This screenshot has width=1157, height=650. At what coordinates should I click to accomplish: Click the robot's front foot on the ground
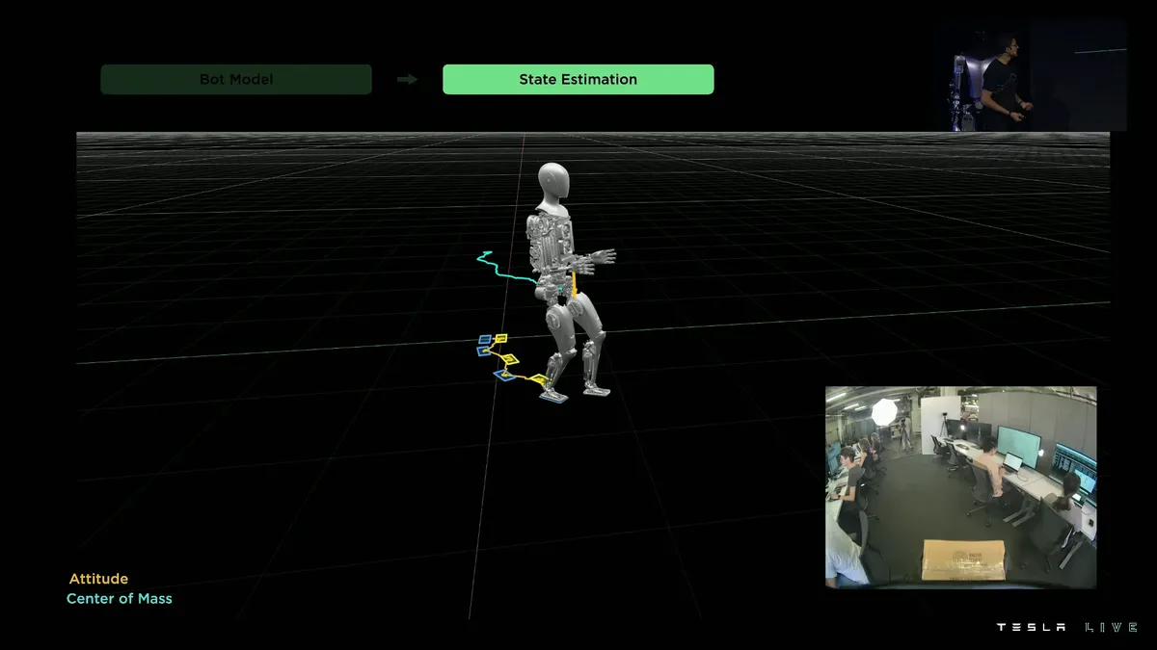pos(597,391)
